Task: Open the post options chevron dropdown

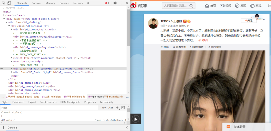Action: [264, 19]
